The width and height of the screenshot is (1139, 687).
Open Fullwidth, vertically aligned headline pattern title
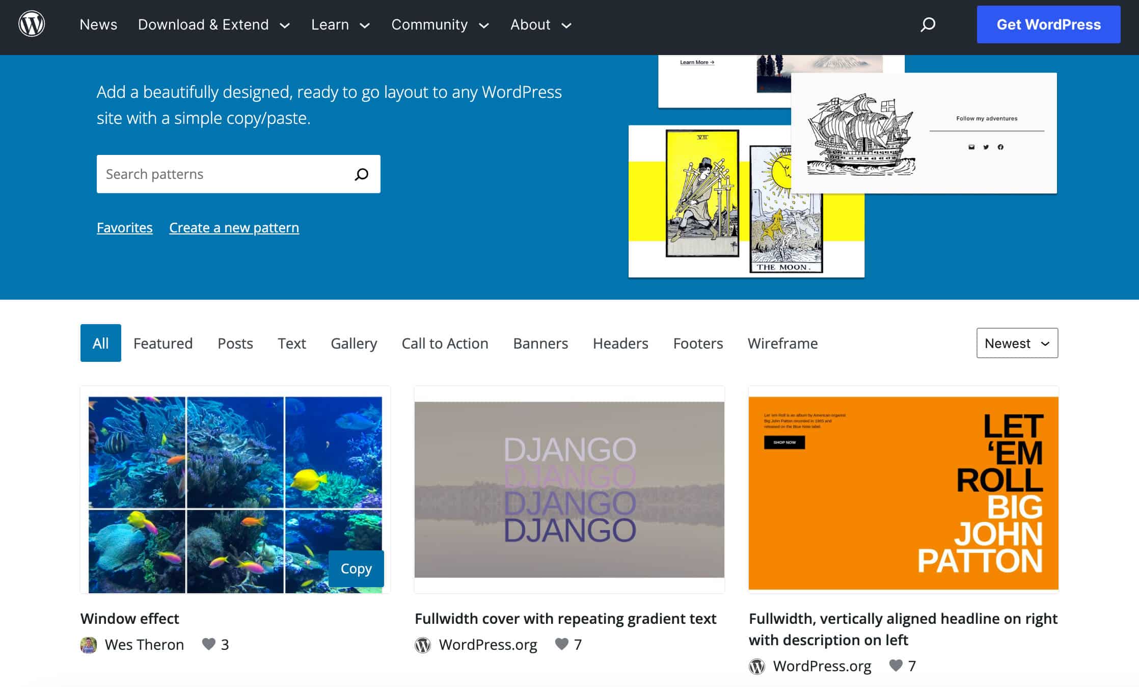903,629
